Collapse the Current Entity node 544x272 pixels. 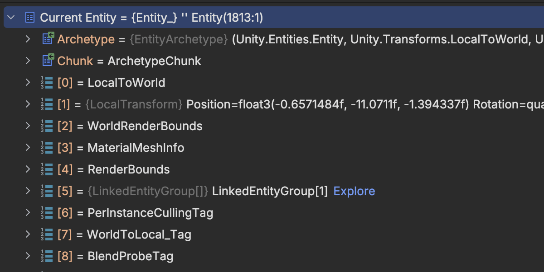click(11, 18)
